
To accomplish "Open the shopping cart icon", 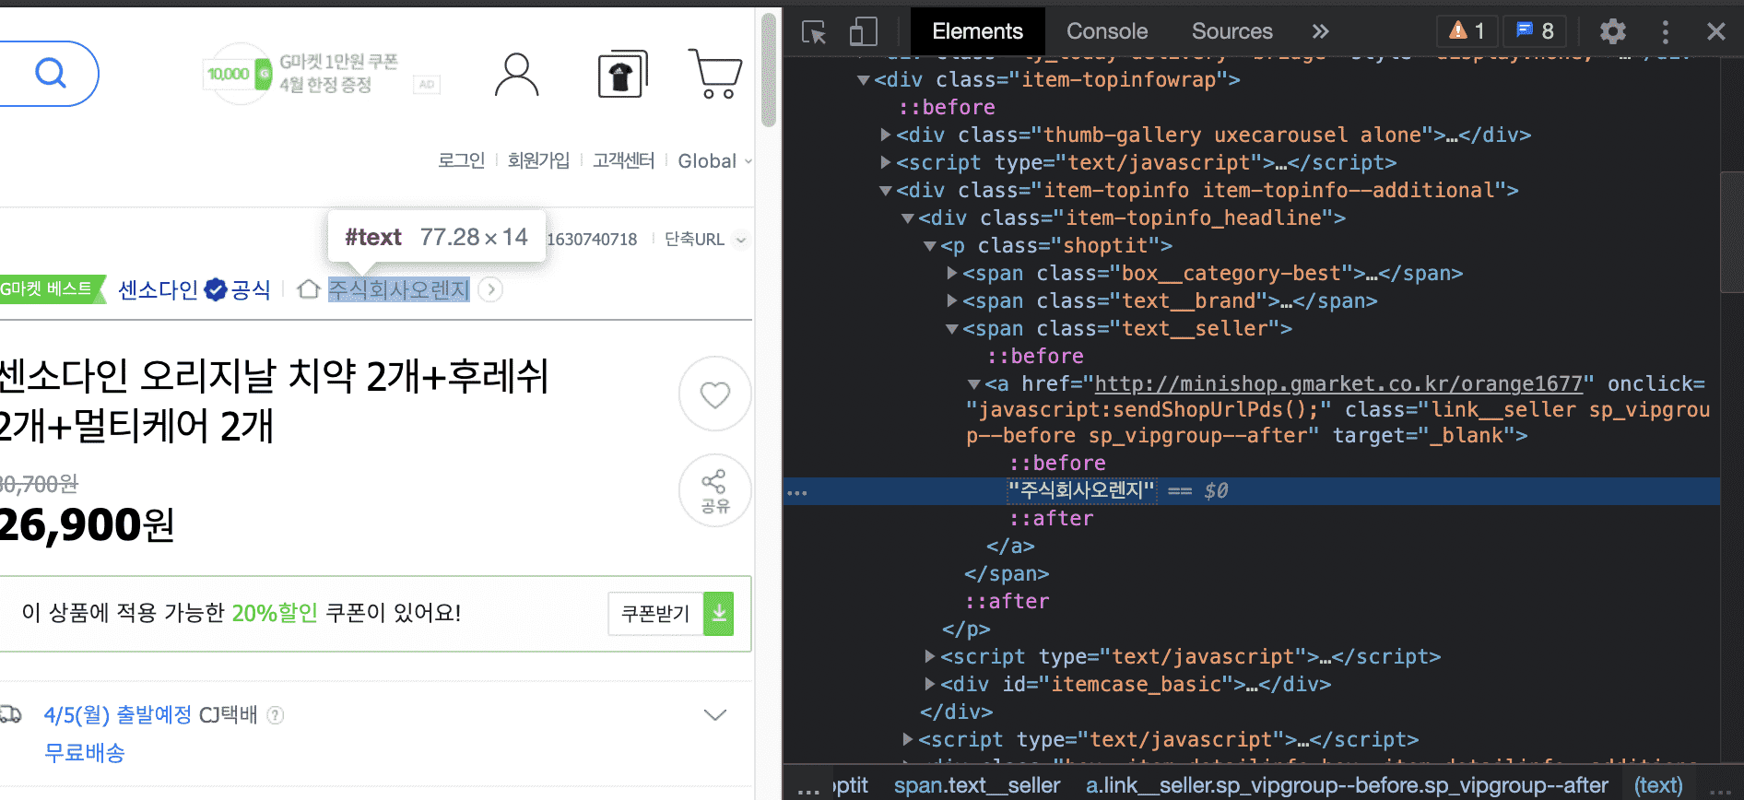I will [715, 74].
